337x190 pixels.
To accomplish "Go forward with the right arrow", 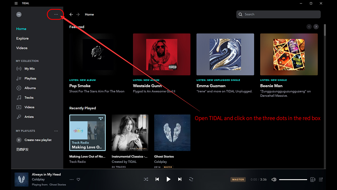I will [78, 15].
